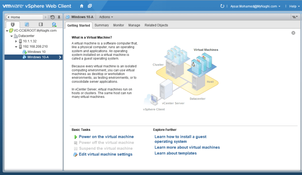Close the Getting Started help panel
Image resolution: width=302 pixels, height=175 pixels.
pyautogui.click(x=293, y=33)
